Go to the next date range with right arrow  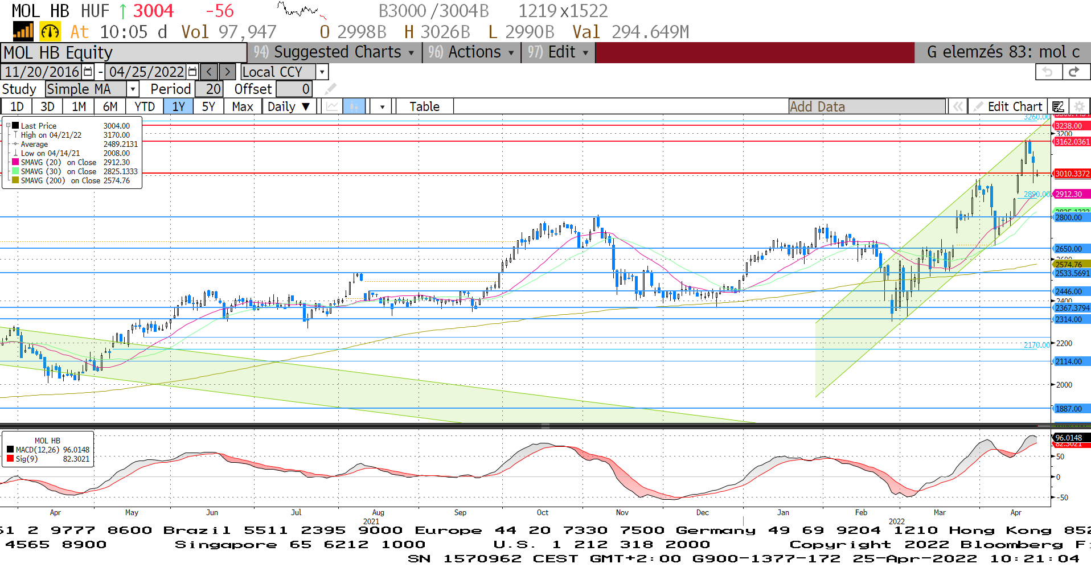click(x=227, y=72)
